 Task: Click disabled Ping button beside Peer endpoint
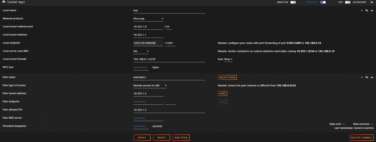coord(223,102)
